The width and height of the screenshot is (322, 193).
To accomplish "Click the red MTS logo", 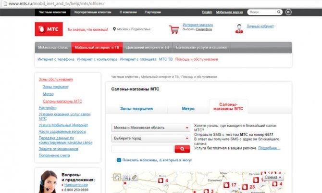I will tap(49, 29).
